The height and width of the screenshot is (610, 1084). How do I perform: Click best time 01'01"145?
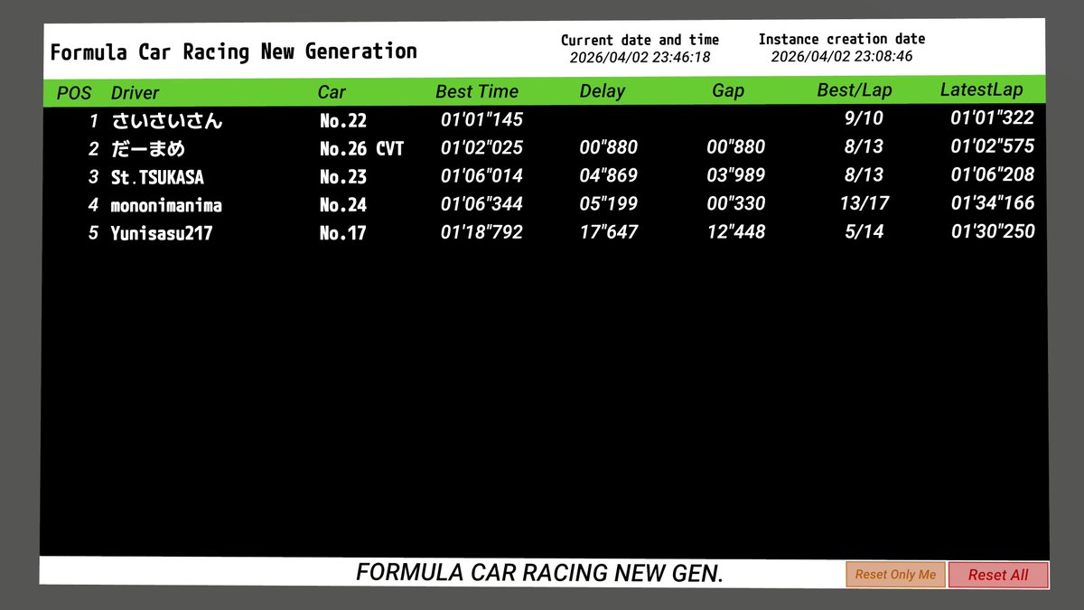(481, 119)
